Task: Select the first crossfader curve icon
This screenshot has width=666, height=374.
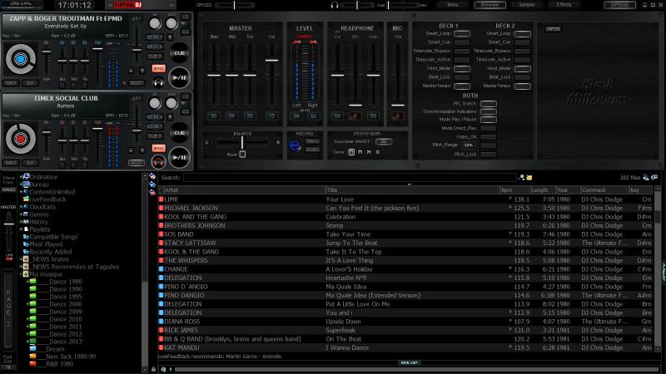Action: [x=351, y=152]
